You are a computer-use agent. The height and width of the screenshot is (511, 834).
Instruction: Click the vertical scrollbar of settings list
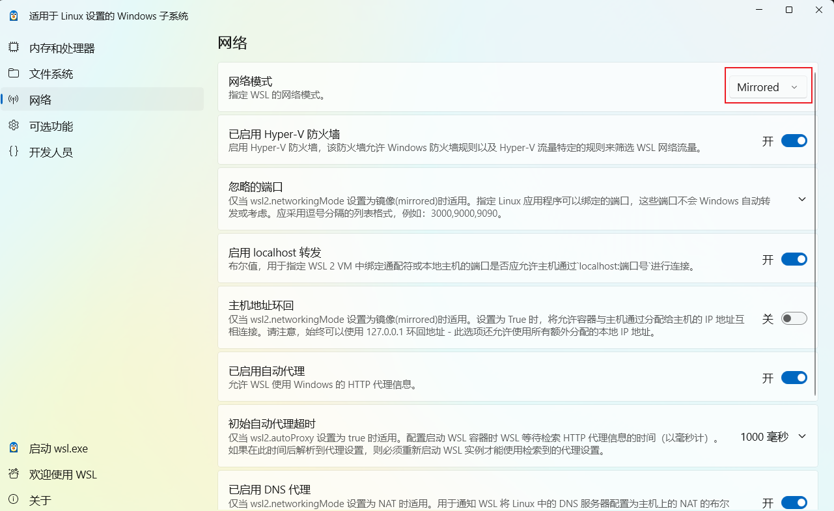816,234
